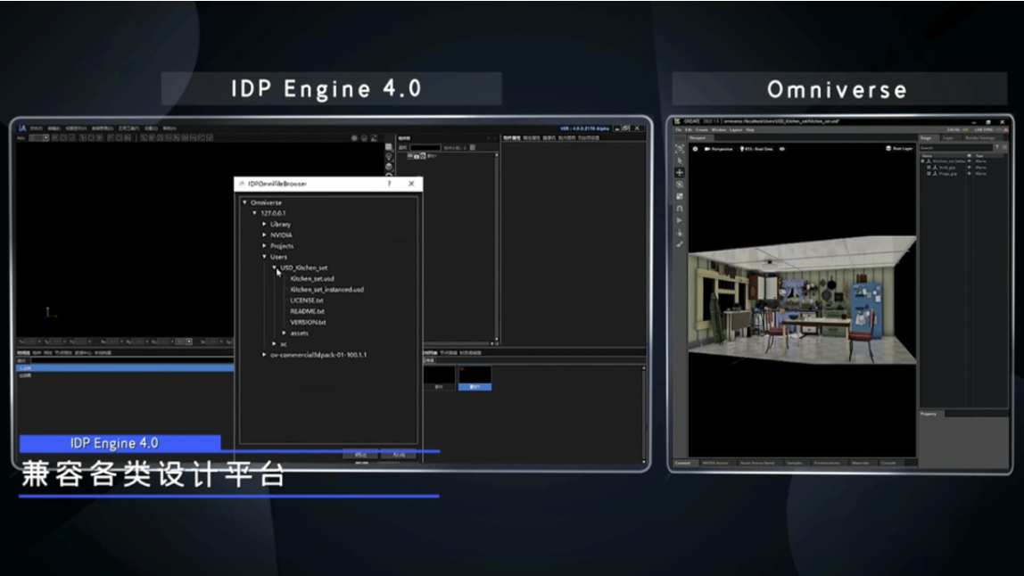Image resolution: width=1024 pixels, height=576 pixels.
Task: Open File menu in Omniverse Create
Action: (679, 130)
